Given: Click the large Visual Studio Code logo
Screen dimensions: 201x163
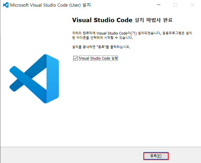Looking at the screenshot, I should tap(34, 78).
